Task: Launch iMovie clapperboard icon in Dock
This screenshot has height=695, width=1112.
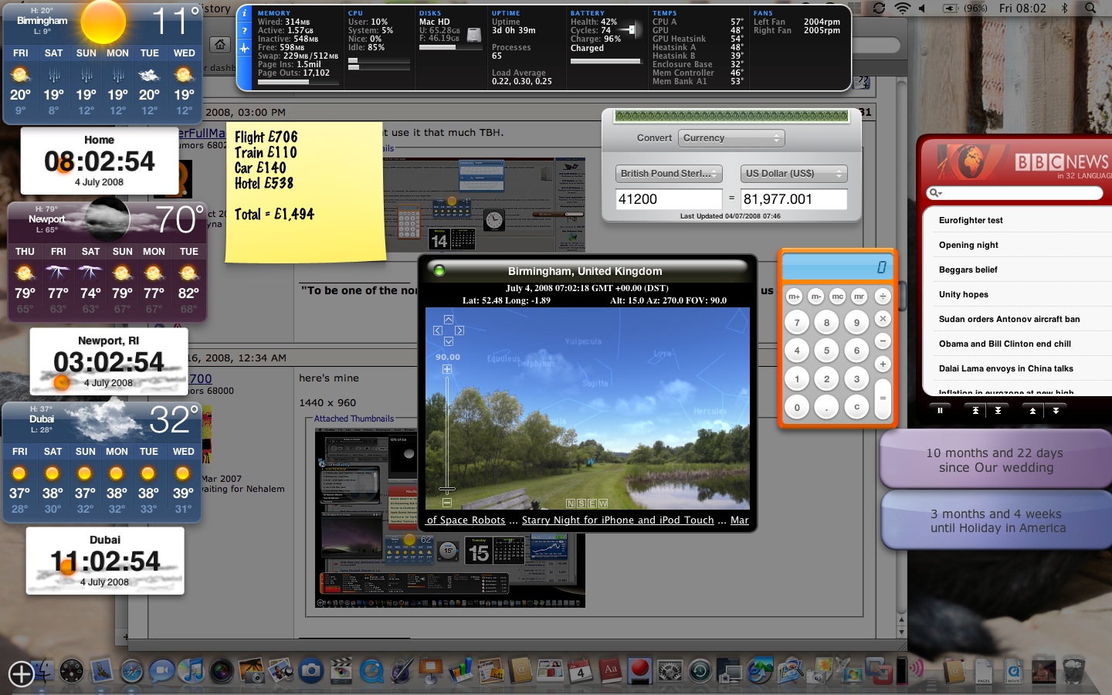Action: point(341,670)
